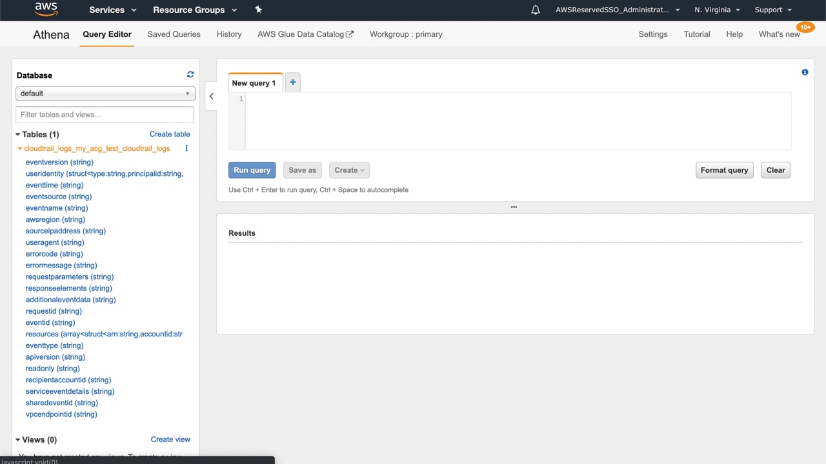The height and width of the screenshot is (464, 826).
Task: Switch to the Query Editor tab
Action: pos(107,34)
